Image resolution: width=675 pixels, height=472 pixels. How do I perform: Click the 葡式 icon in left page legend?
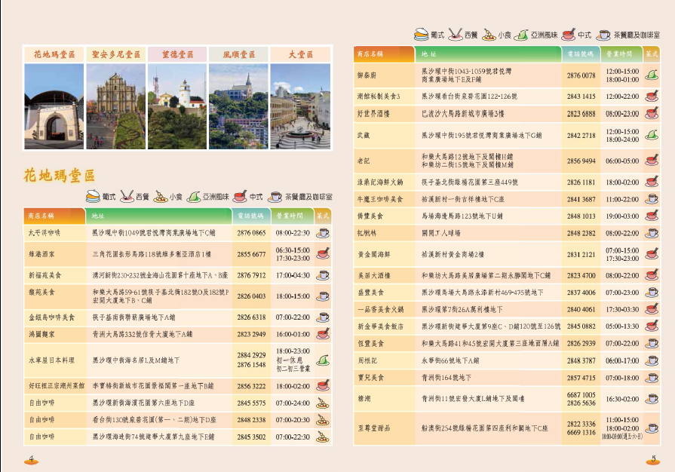pyautogui.click(x=94, y=196)
